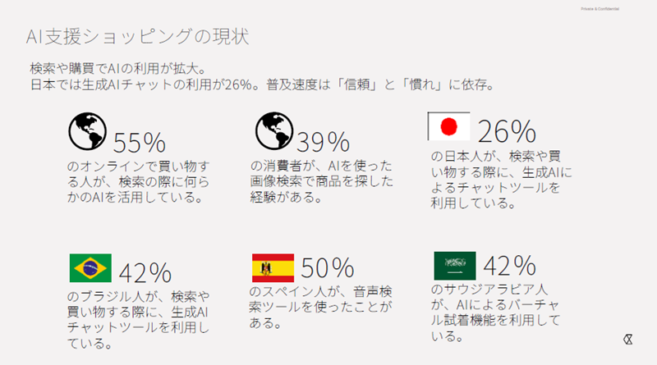Click the globe icon beside 39%
Image resolution: width=657 pixels, height=365 pixels.
[x=274, y=130]
